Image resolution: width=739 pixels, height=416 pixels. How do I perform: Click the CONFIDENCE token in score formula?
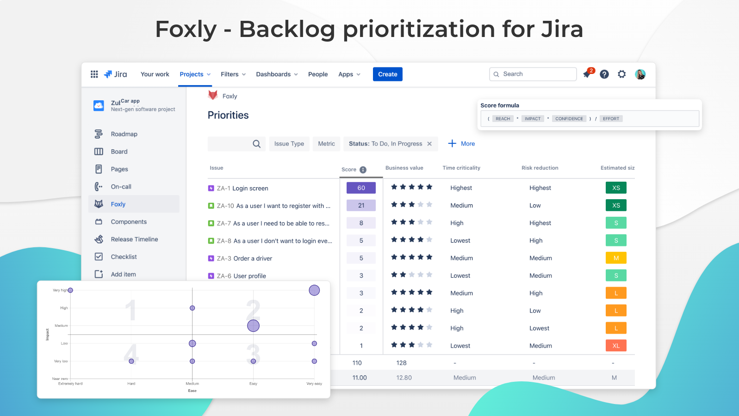[x=569, y=119]
